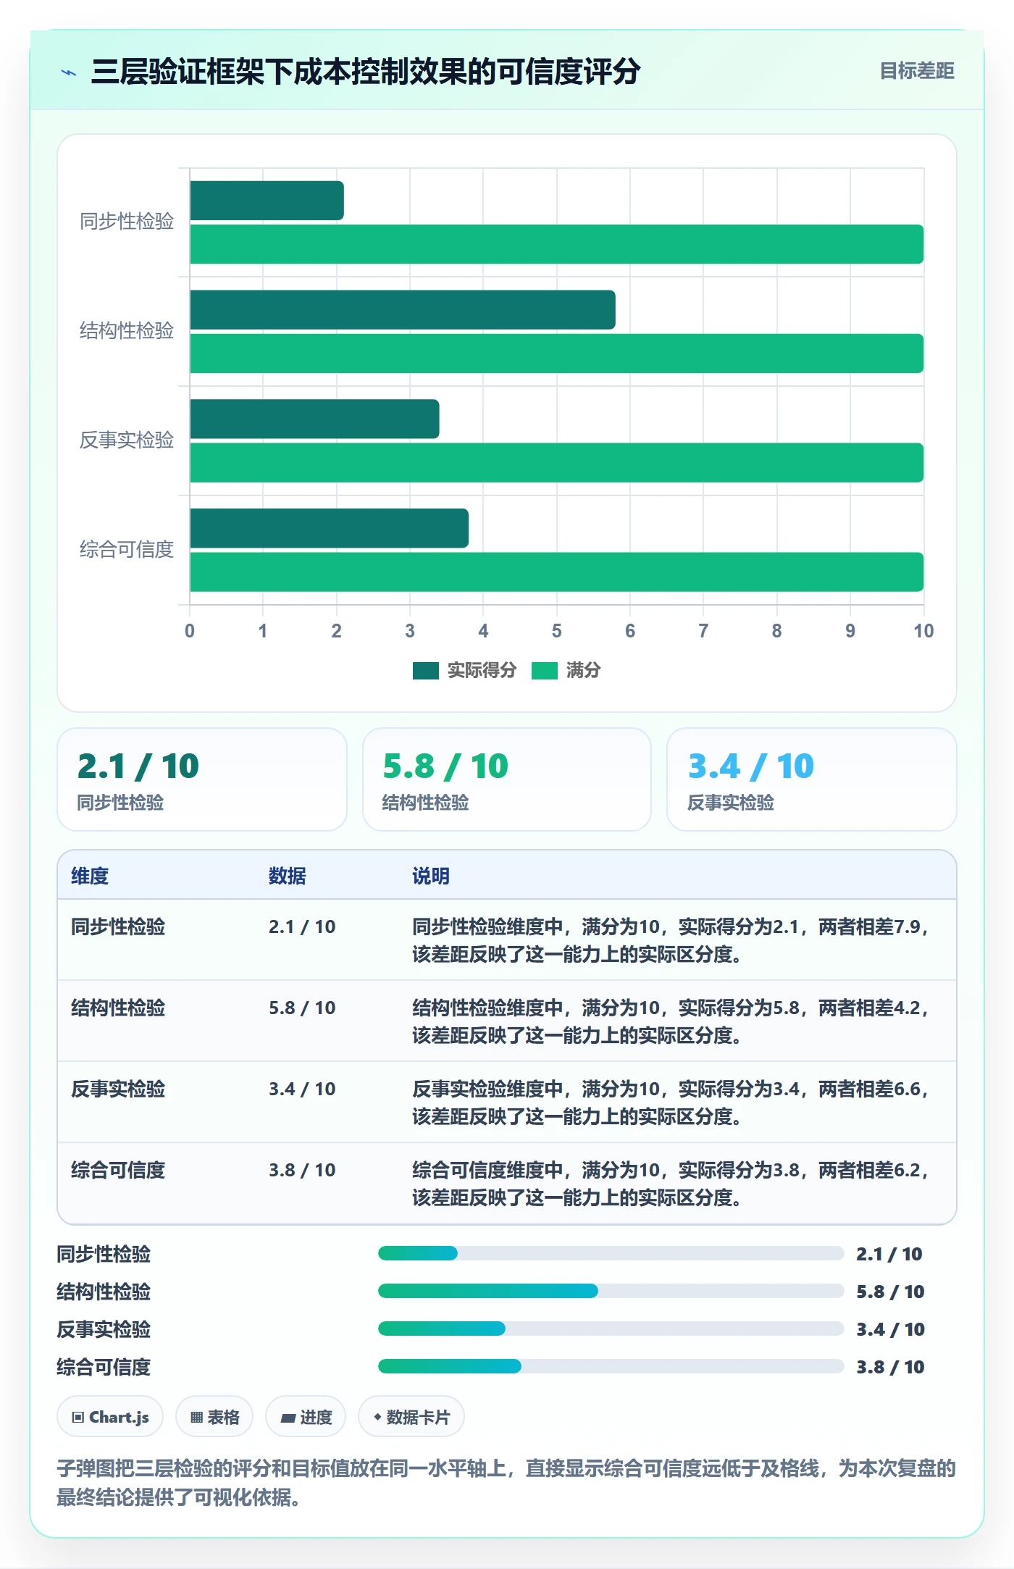Click the dark 实际得分 chart bar for 同步性检验
The height and width of the screenshot is (1569, 1014).
pos(267,201)
